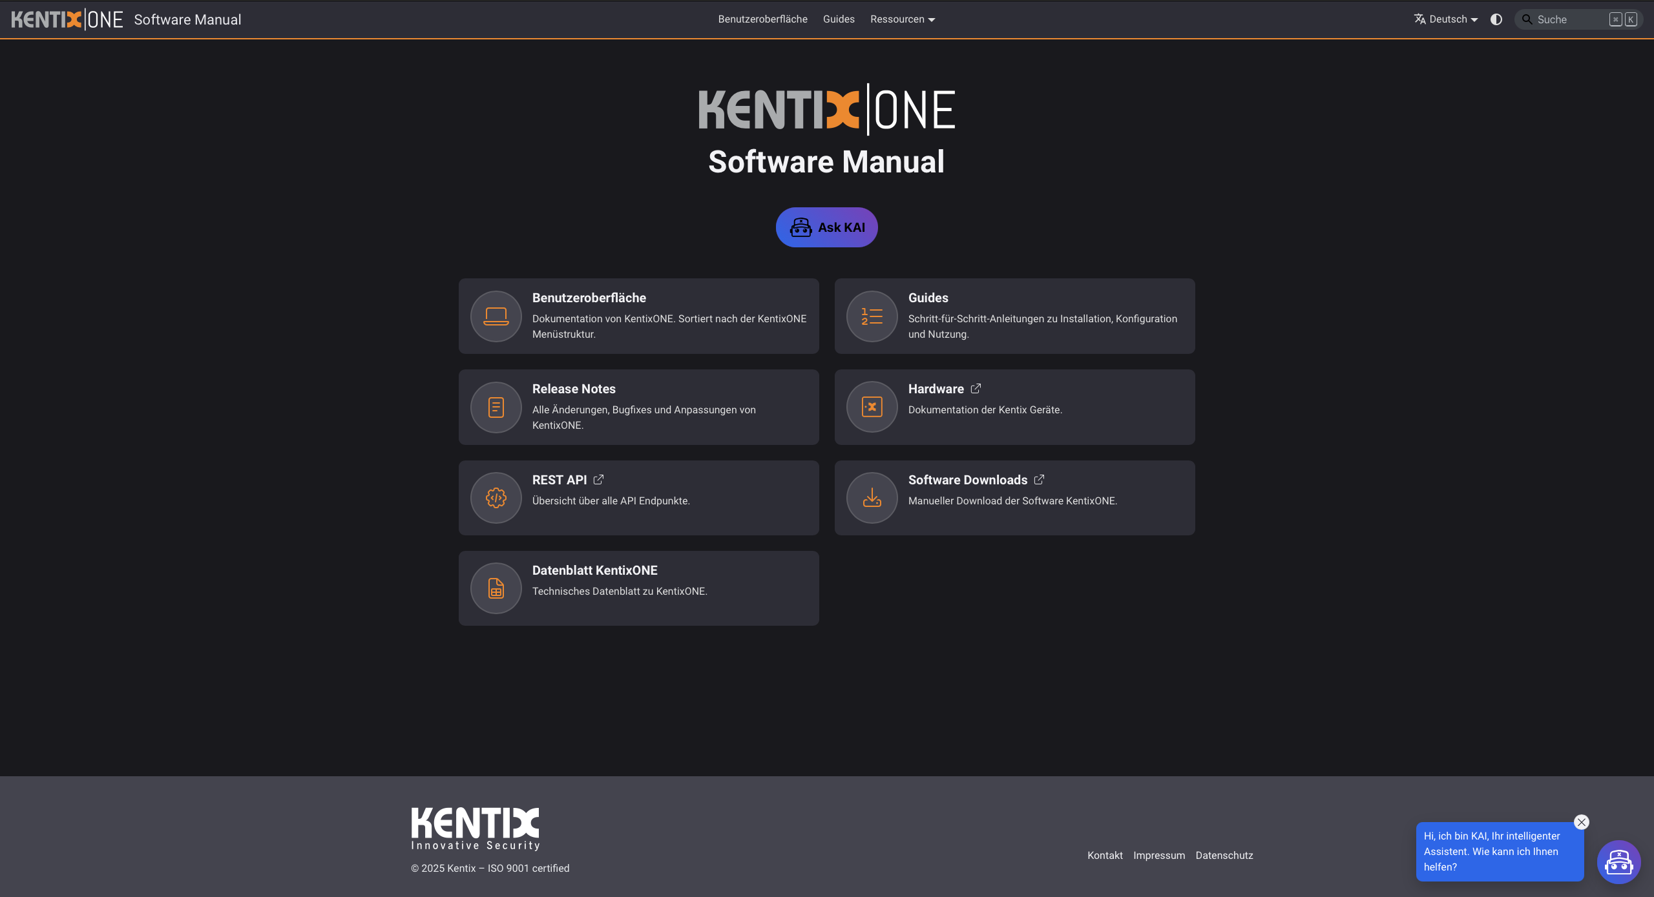
Task: Click the Datenblatt KentixONE sheet icon
Action: [x=496, y=588]
